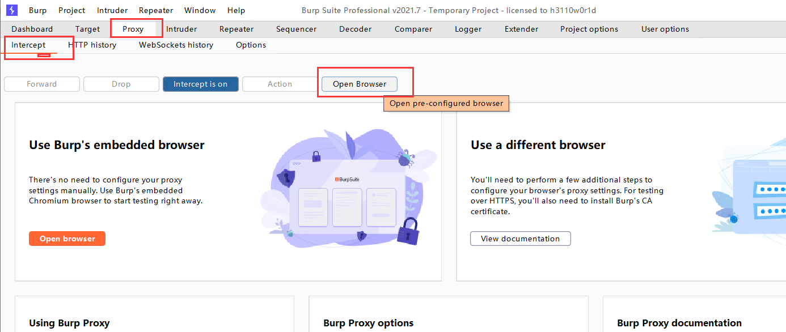
Task: Open the Project menu
Action: (x=72, y=10)
